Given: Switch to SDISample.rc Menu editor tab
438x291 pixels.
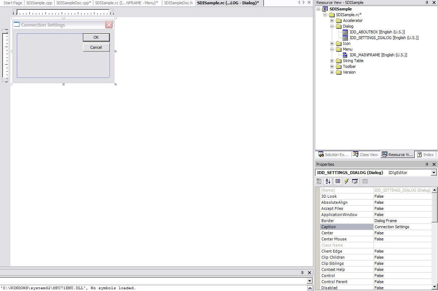Looking at the screenshot, I should tap(127, 3).
